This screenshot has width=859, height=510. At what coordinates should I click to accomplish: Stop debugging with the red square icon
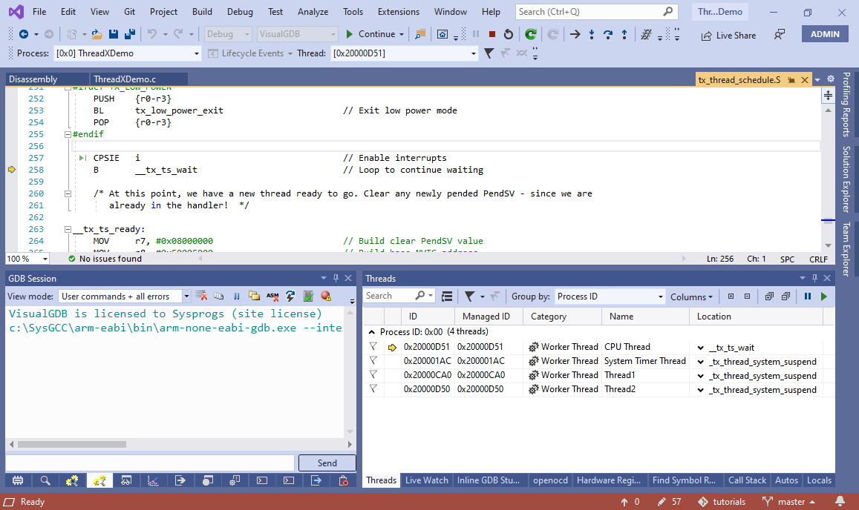coord(492,34)
